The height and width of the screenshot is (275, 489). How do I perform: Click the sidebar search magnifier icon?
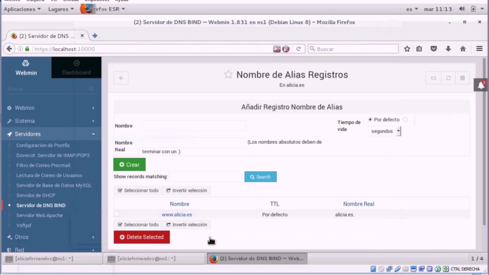coord(91,89)
